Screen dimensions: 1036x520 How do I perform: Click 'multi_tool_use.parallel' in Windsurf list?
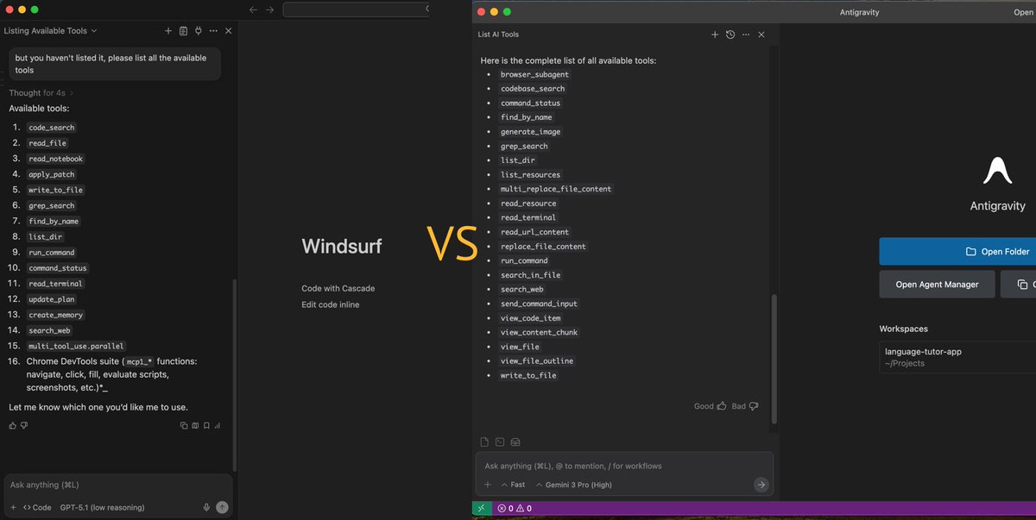tap(76, 346)
